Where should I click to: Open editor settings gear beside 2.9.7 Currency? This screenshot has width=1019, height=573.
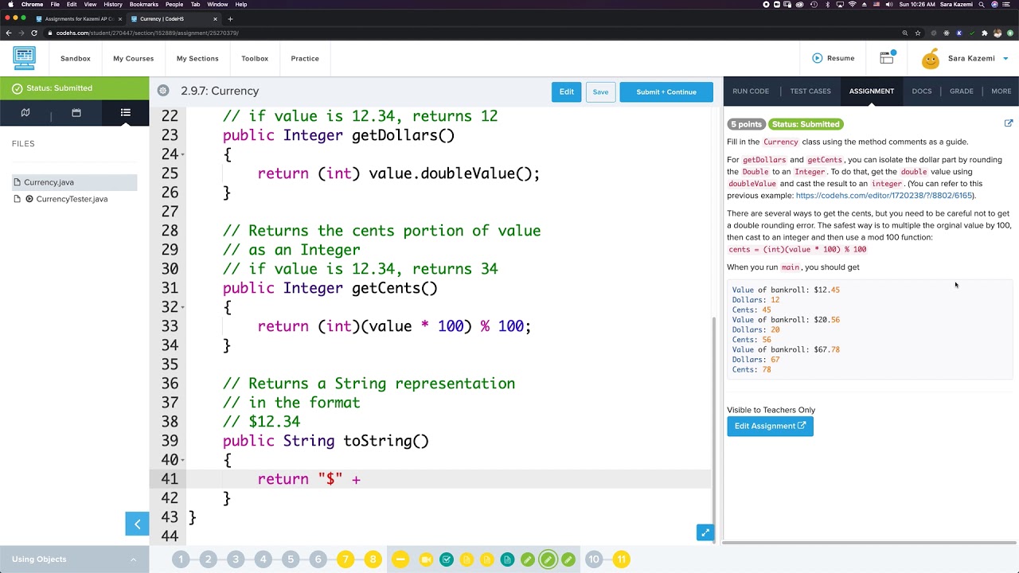pyautogui.click(x=163, y=91)
